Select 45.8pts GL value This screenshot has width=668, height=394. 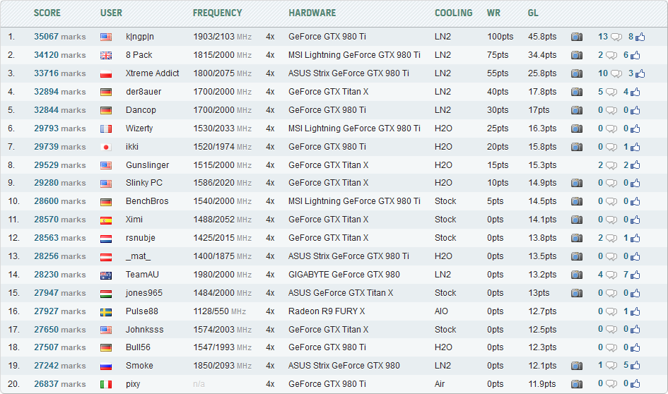542,37
